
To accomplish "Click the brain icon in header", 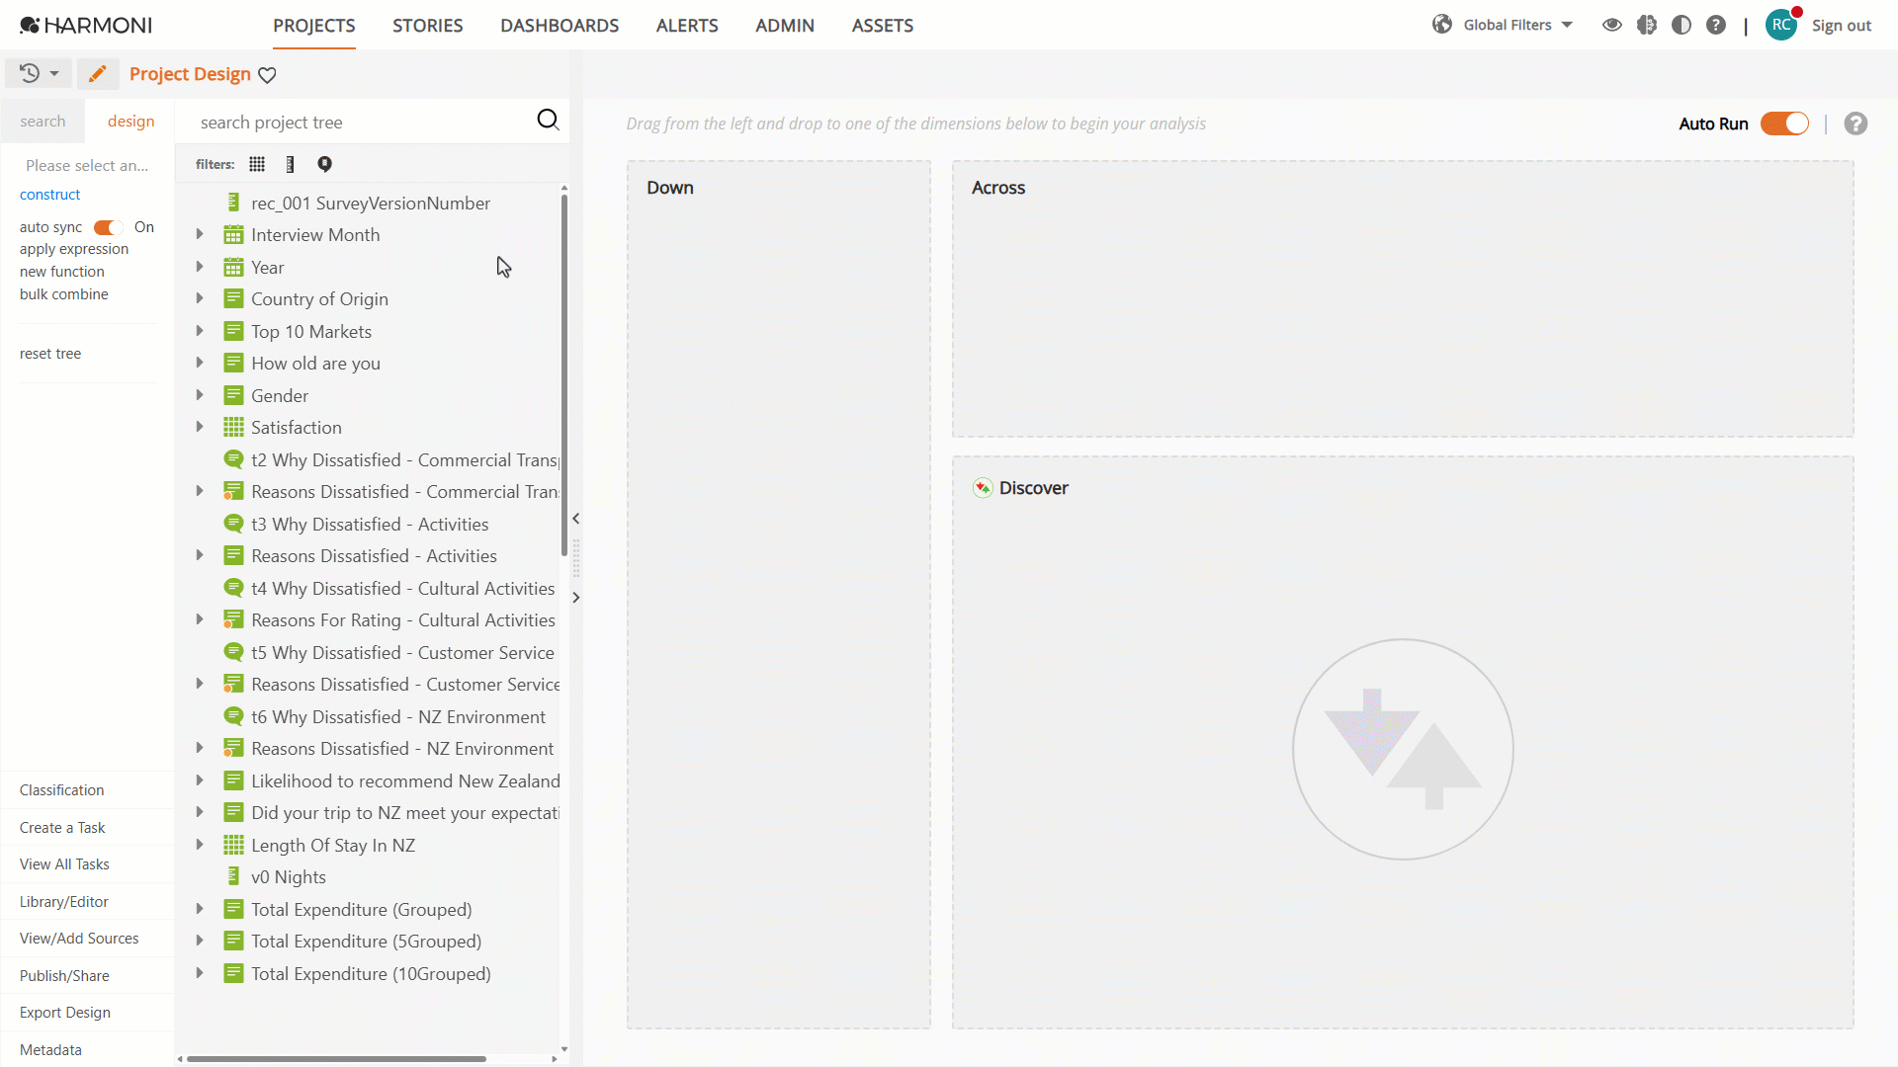I will [x=1647, y=25].
